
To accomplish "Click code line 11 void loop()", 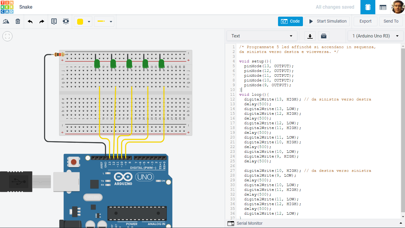I will [x=254, y=95].
